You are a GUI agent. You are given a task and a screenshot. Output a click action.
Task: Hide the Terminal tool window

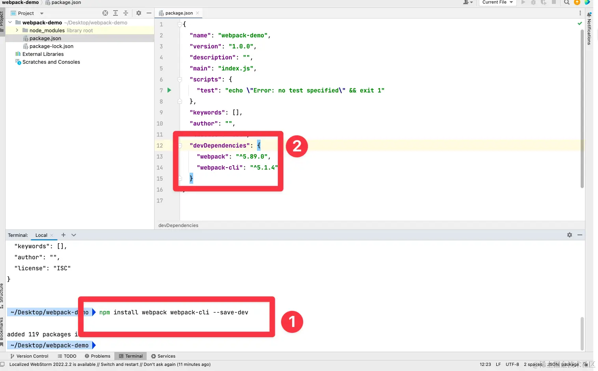[x=580, y=235]
